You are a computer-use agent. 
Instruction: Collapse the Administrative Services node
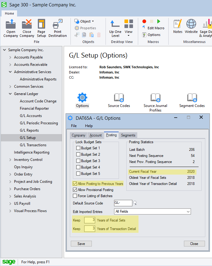[x=10, y=72]
